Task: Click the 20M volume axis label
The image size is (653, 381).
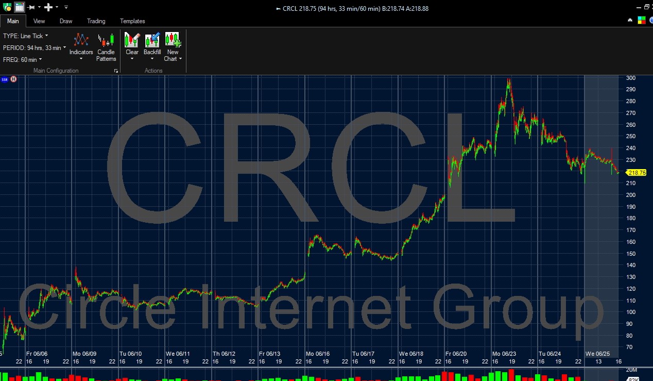Action: click(x=631, y=370)
